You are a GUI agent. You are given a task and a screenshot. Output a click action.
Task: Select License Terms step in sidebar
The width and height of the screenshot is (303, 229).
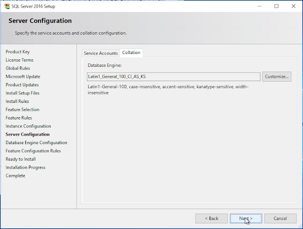pos(19,60)
